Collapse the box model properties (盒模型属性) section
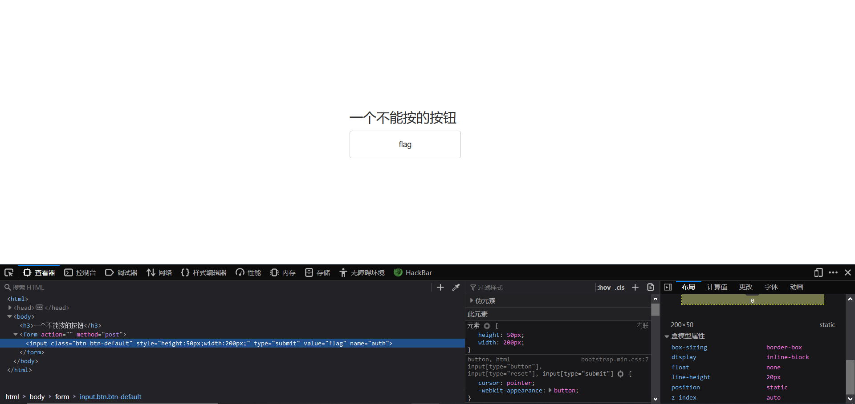Image resolution: width=855 pixels, height=404 pixels. click(x=667, y=336)
